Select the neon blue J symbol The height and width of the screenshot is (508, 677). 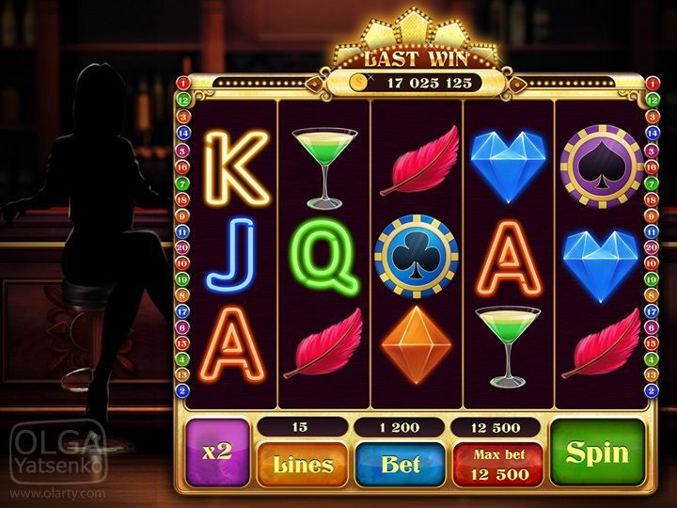coord(231,255)
